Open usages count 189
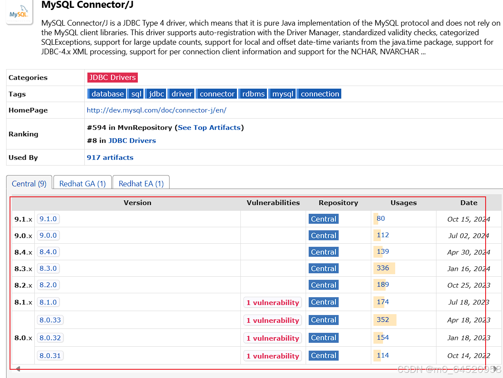The width and height of the screenshot is (503, 378). 383,285
